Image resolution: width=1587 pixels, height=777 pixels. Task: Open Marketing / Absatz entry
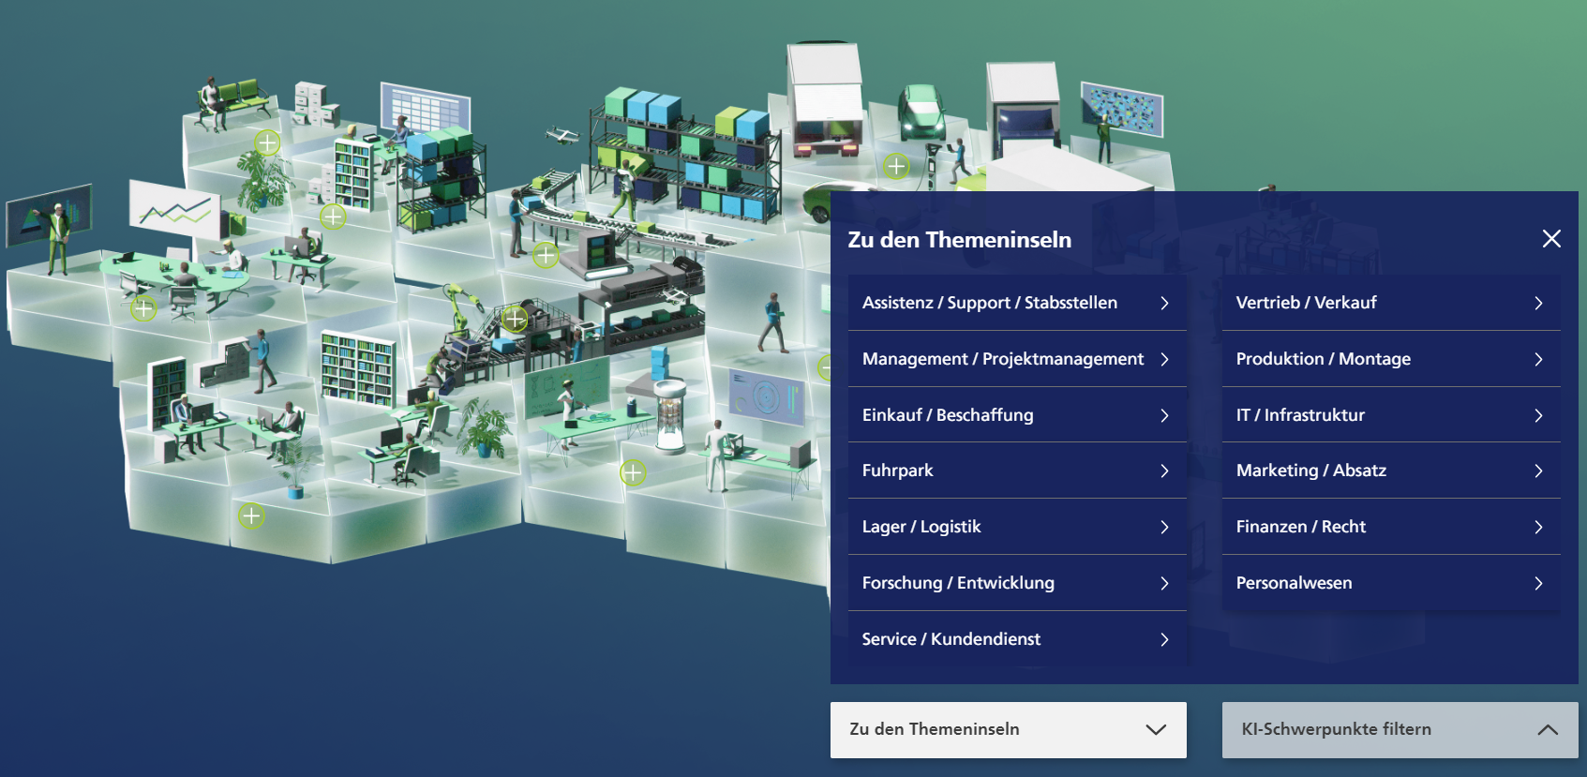[x=1310, y=471]
